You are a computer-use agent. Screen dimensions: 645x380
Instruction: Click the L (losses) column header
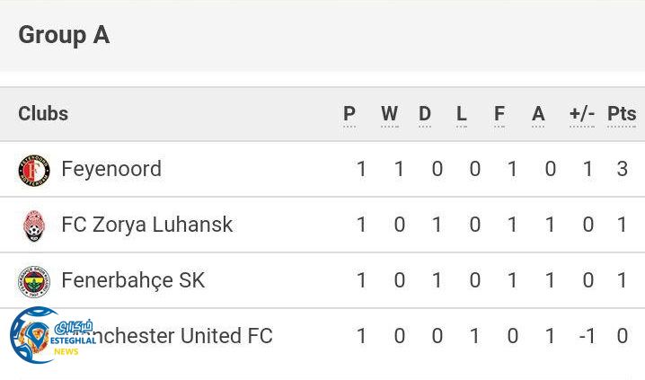[462, 114]
